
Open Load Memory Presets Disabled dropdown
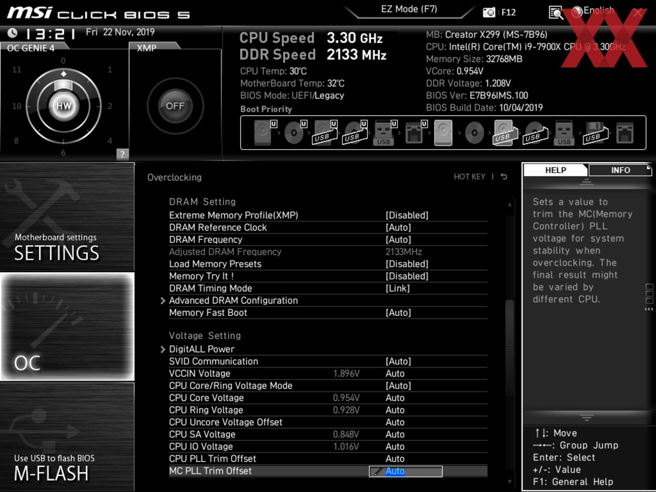[407, 264]
